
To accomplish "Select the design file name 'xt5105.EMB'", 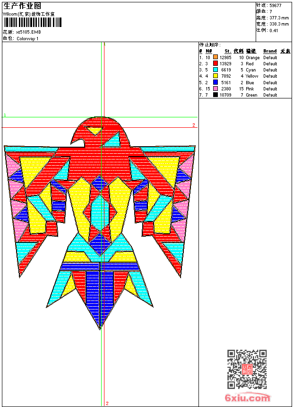I will (x=28, y=32).
